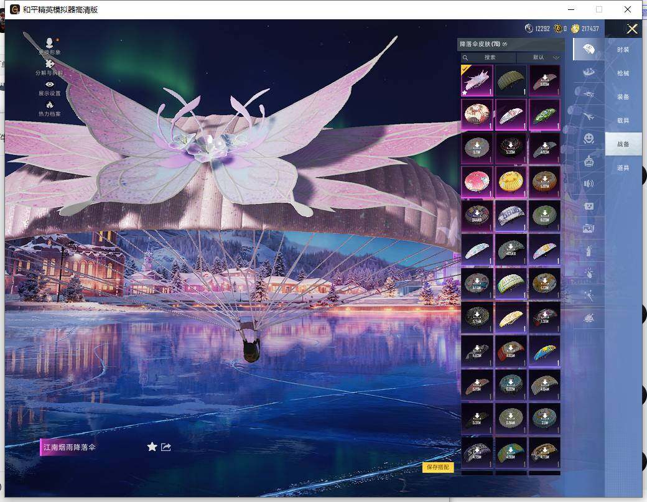Toggle 展示设置 eye display settings

click(x=49, y=85)
